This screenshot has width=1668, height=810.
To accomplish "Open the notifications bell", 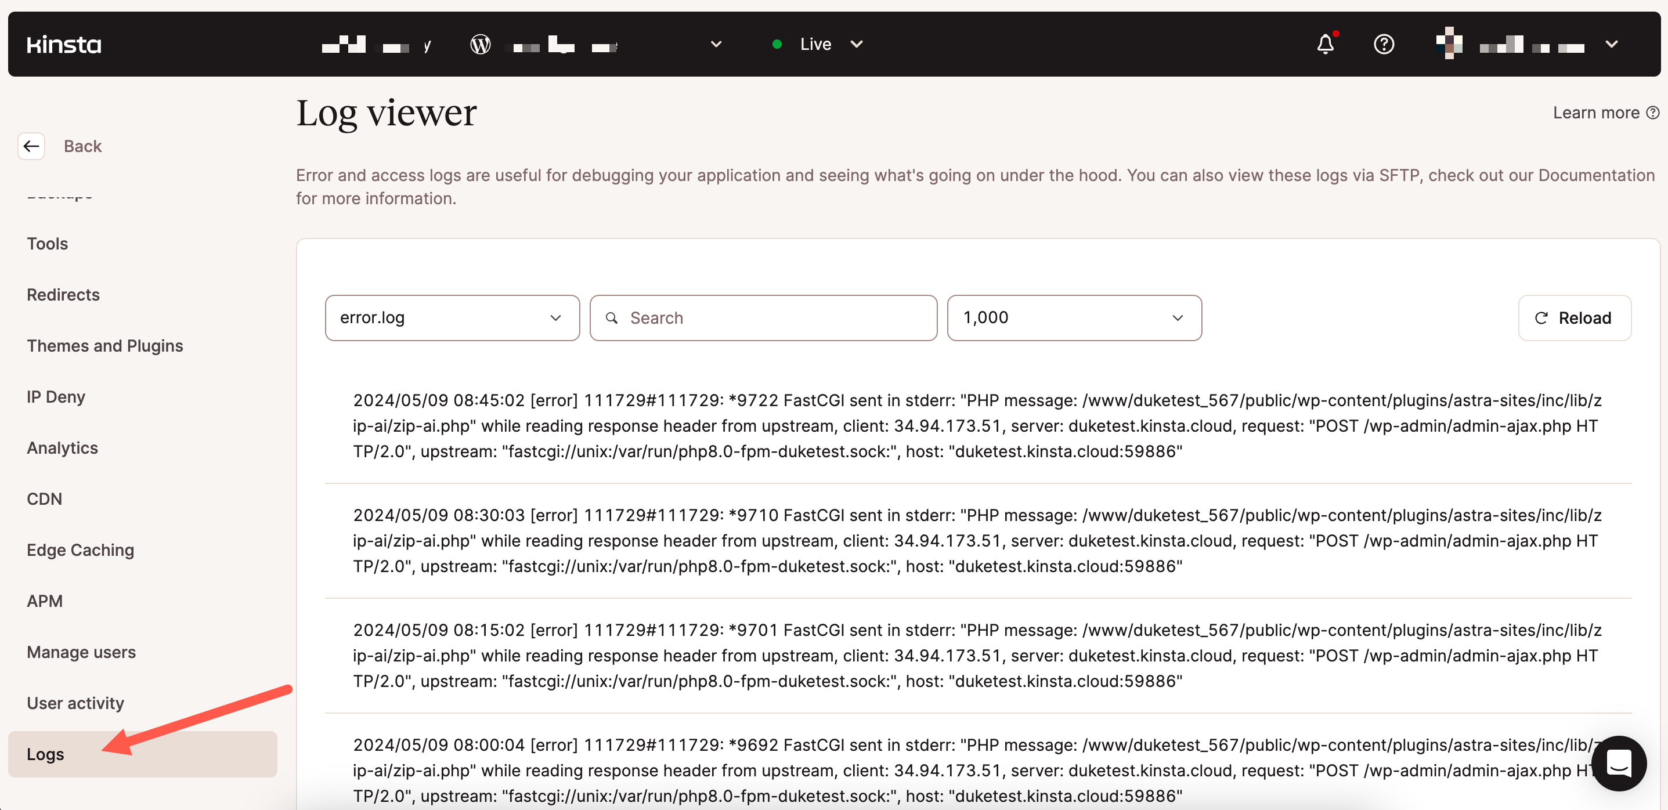I will pyautogui.click(x=1325, y=44).
